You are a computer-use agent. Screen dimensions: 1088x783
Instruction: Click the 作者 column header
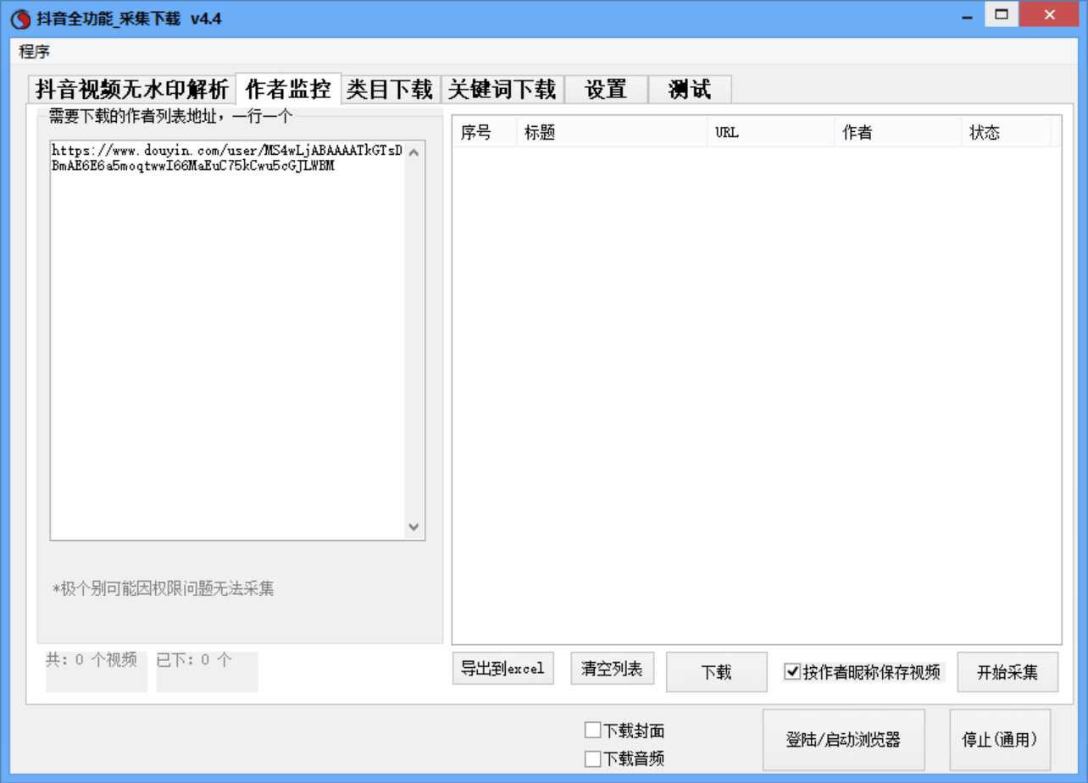[897, 133]
